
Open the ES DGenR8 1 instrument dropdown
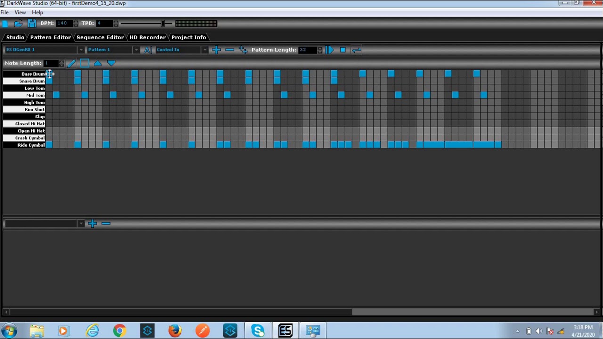[81, 49]
